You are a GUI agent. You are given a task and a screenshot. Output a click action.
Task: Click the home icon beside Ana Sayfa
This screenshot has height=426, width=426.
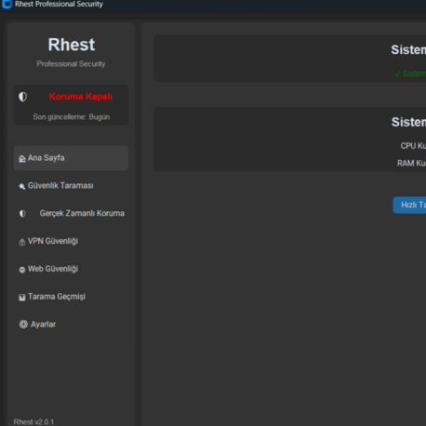click(x=22, y=159)
